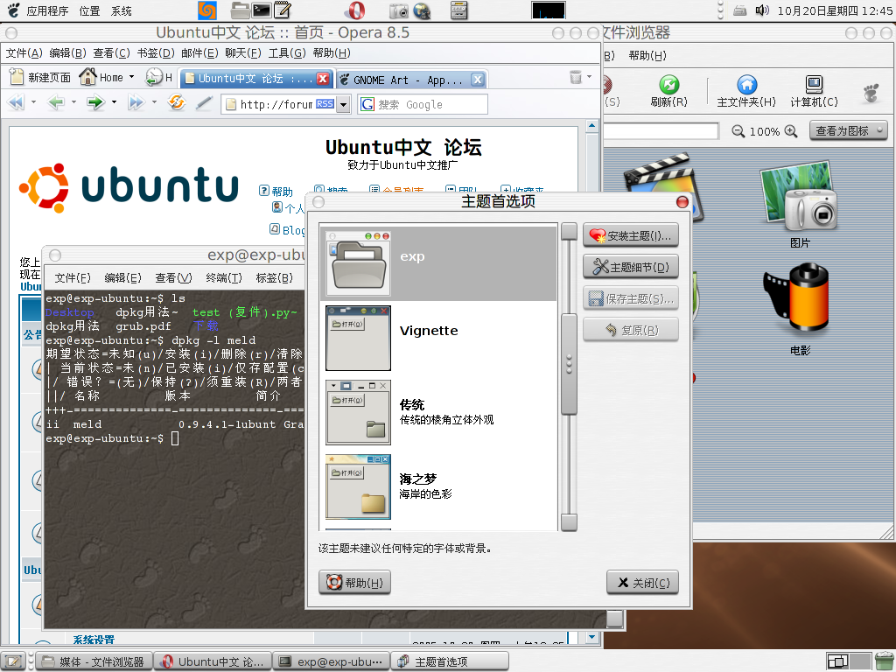The image size is (896, 672).
Task: Click Opera rewind navigation icon
Action: tap(16, 102)
